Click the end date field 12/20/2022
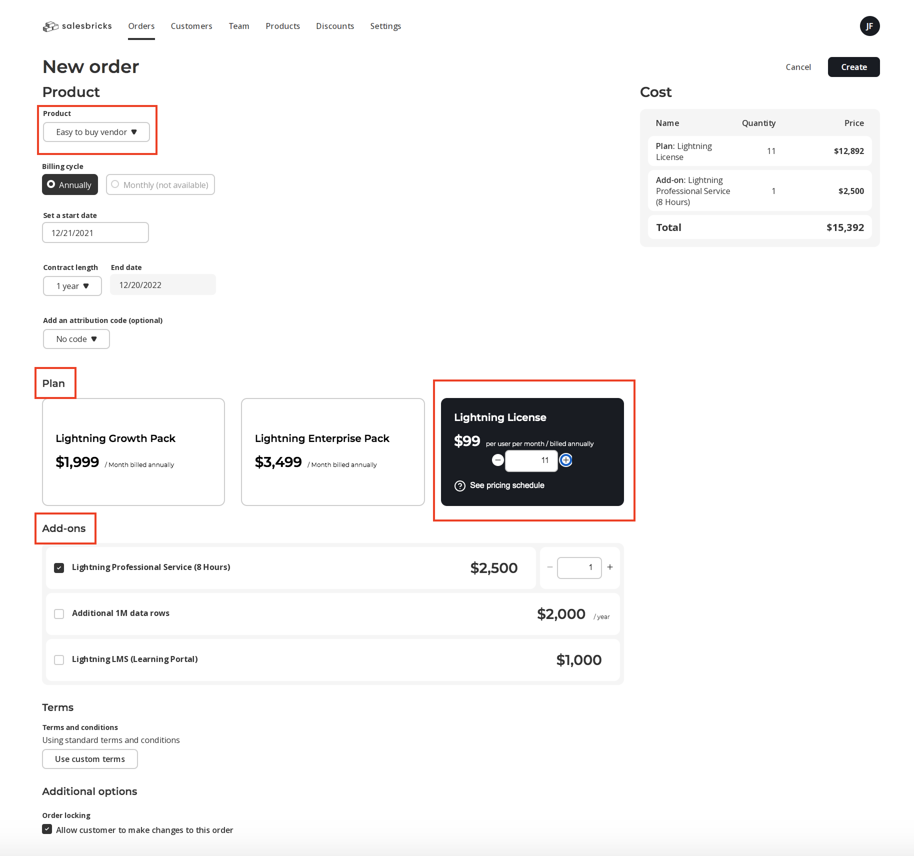914x856 pixels. point(163,284)
